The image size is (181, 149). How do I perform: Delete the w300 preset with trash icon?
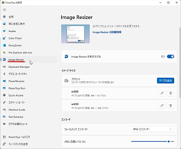click(x=171, y=93)
